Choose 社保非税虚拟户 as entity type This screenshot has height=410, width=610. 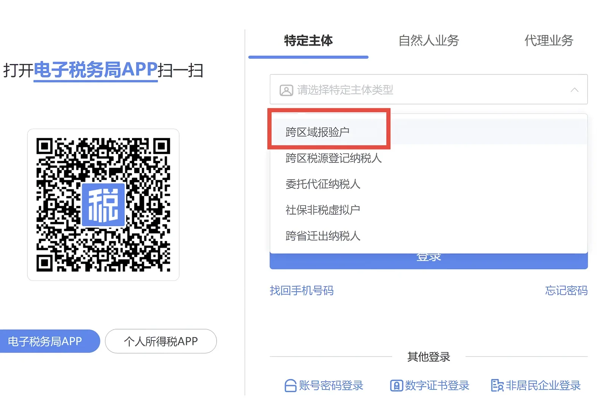click(322, 210)
